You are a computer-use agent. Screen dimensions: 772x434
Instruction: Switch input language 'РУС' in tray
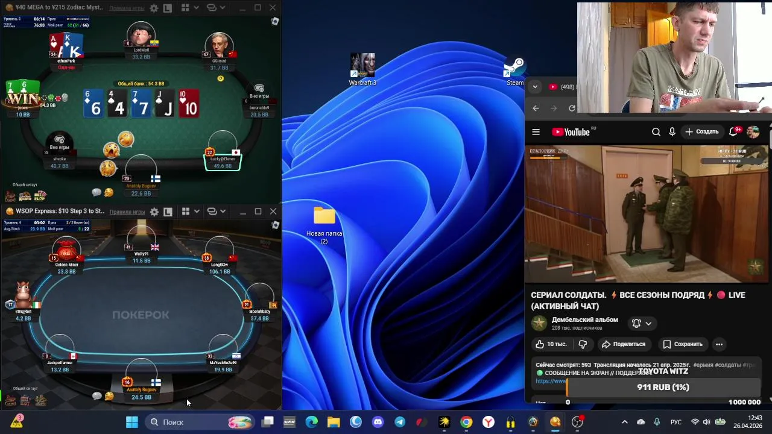(676, 422)
